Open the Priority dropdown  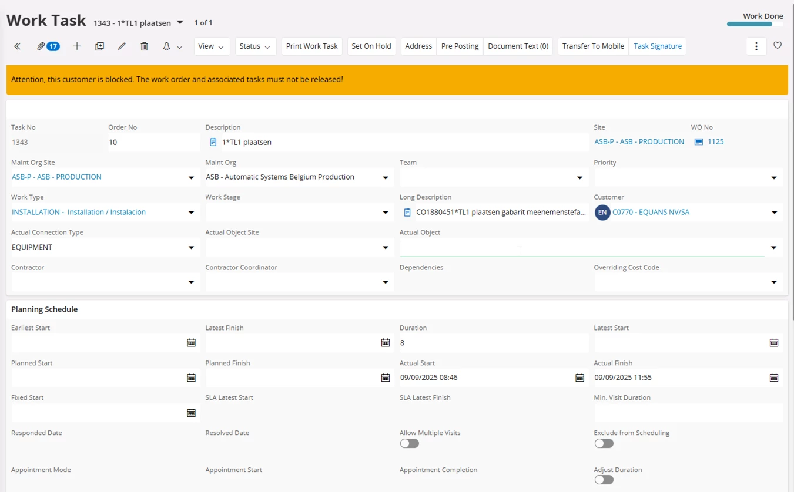tap(773, 177)
